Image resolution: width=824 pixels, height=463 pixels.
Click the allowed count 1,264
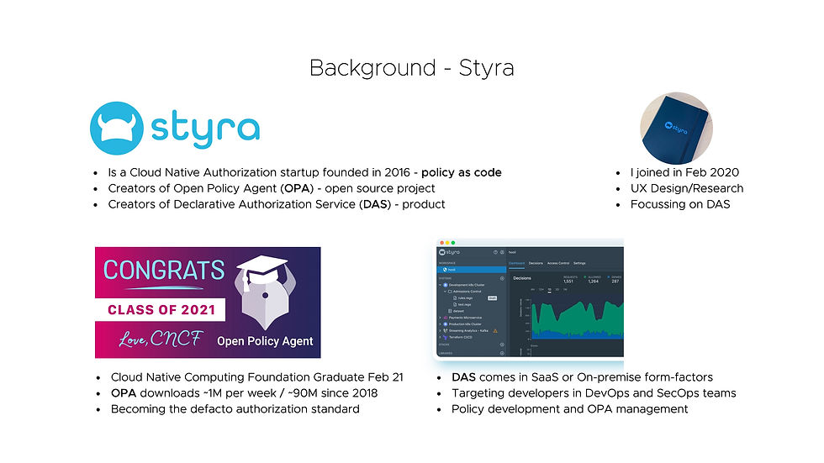(x=594, y=281)
